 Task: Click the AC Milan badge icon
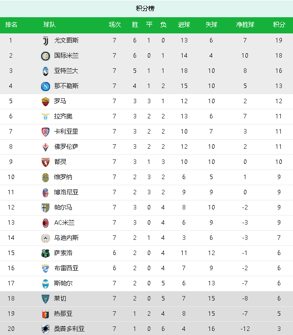click(46, 223)
